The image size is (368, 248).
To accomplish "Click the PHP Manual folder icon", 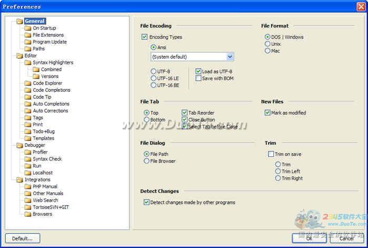I will [28, 187].
